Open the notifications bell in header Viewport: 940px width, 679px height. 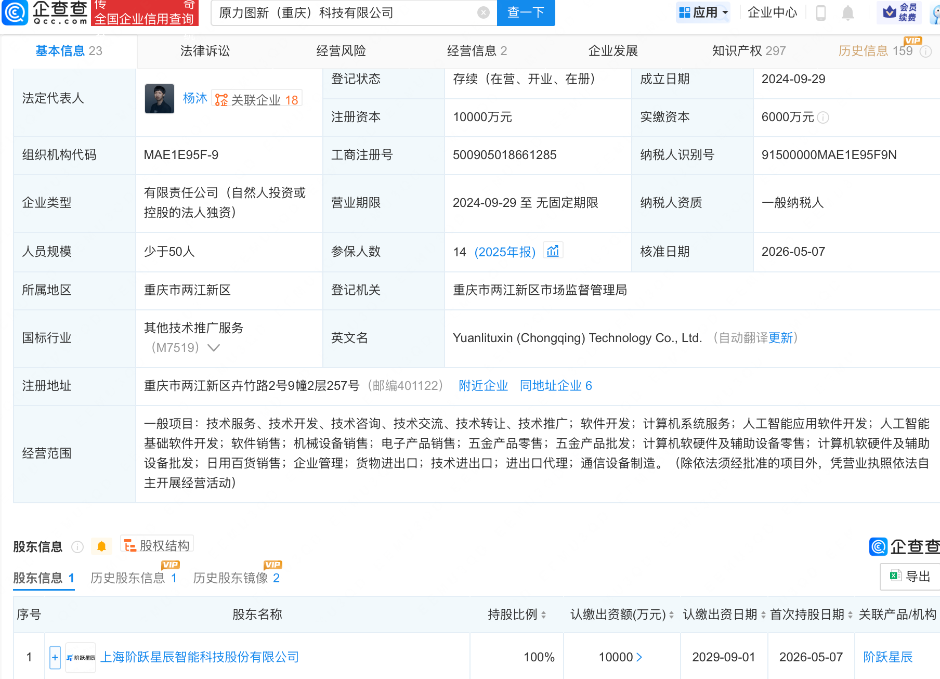pyautogui.click(x=848, y=12)
